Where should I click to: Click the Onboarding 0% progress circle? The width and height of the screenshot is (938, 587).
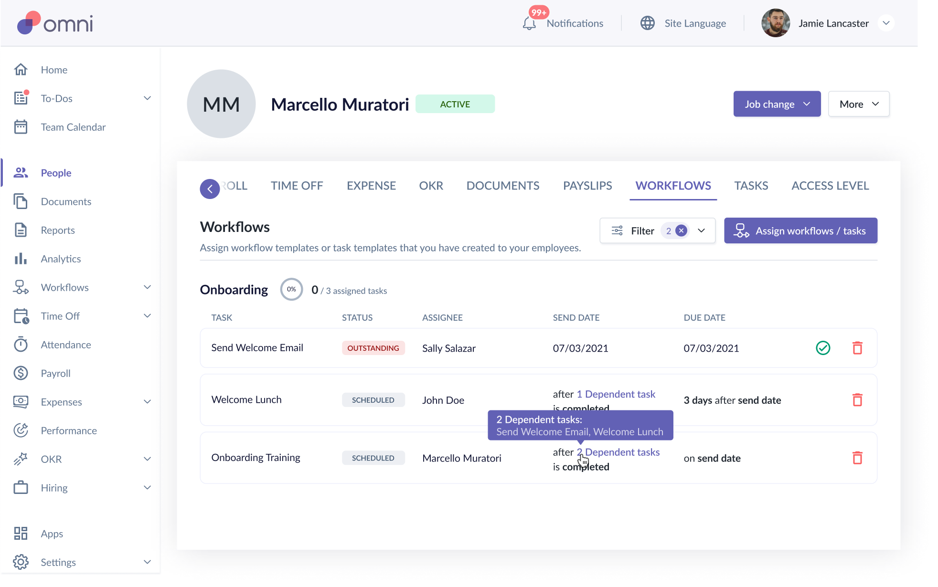pos(291,289)
